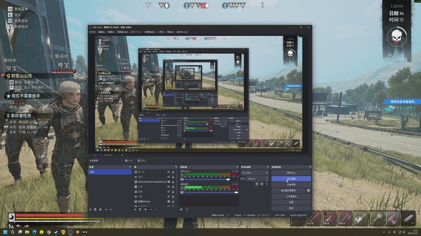Click the 工作室模式 (Studio Mode) button

292,196
